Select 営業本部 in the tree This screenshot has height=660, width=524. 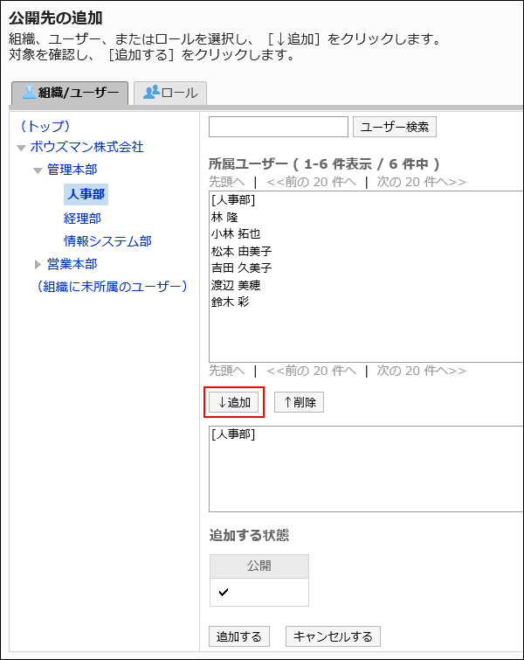point(72,264)
